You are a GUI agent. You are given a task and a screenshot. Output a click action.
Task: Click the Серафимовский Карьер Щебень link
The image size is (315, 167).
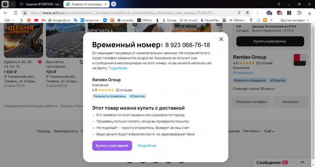(x=31, y=106)
